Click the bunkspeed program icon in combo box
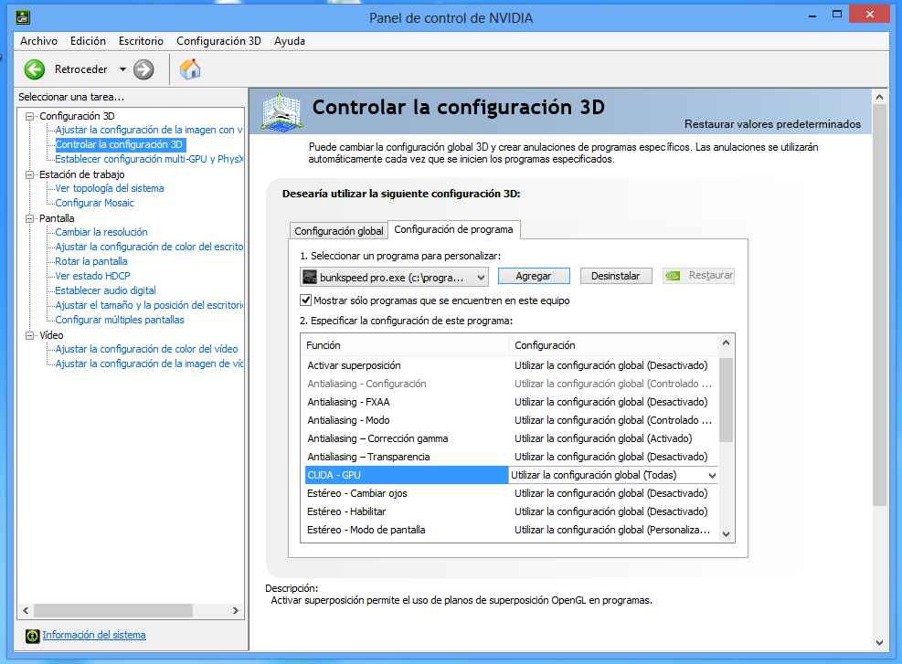The width and height of the screenshot is (902, 664). [x=310, y=277]
